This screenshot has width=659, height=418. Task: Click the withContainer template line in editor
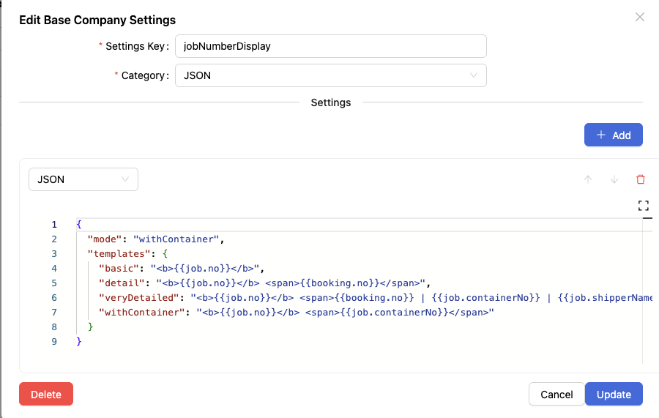297,313
